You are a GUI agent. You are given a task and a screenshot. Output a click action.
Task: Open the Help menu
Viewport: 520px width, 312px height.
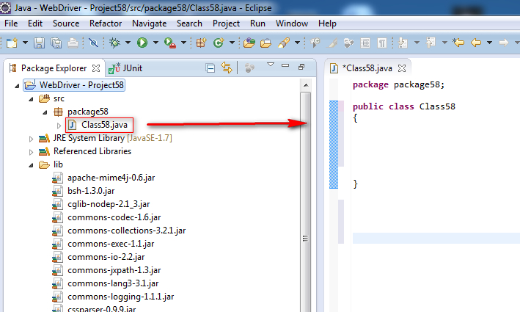(x=327, y=23)
